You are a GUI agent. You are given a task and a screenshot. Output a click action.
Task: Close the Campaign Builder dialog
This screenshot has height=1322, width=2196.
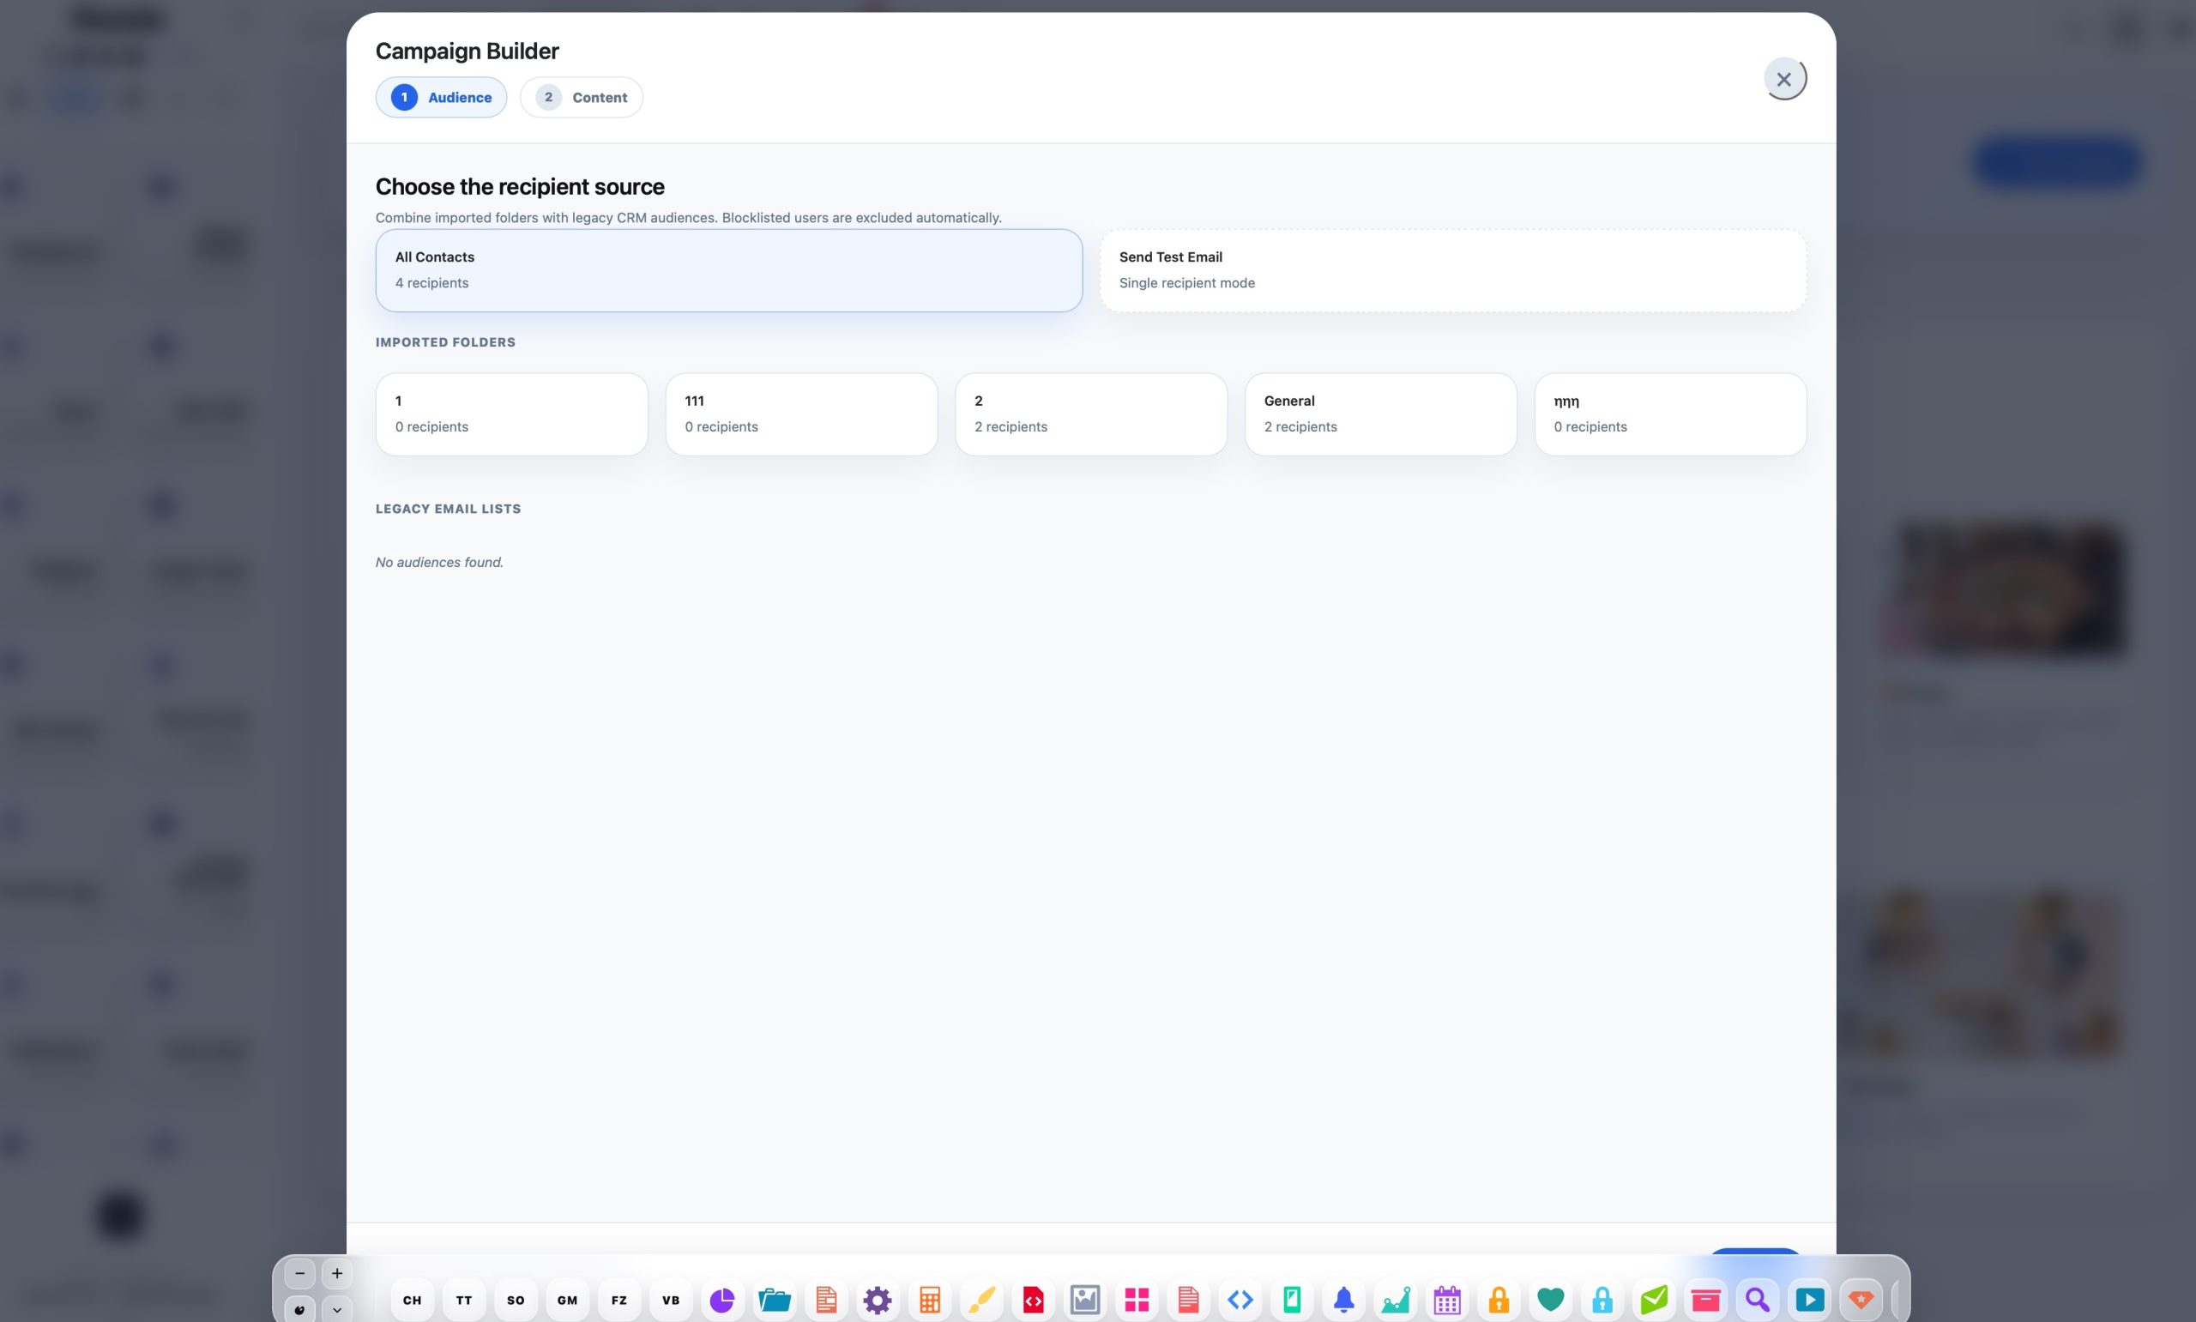(x=1783, y=78)
